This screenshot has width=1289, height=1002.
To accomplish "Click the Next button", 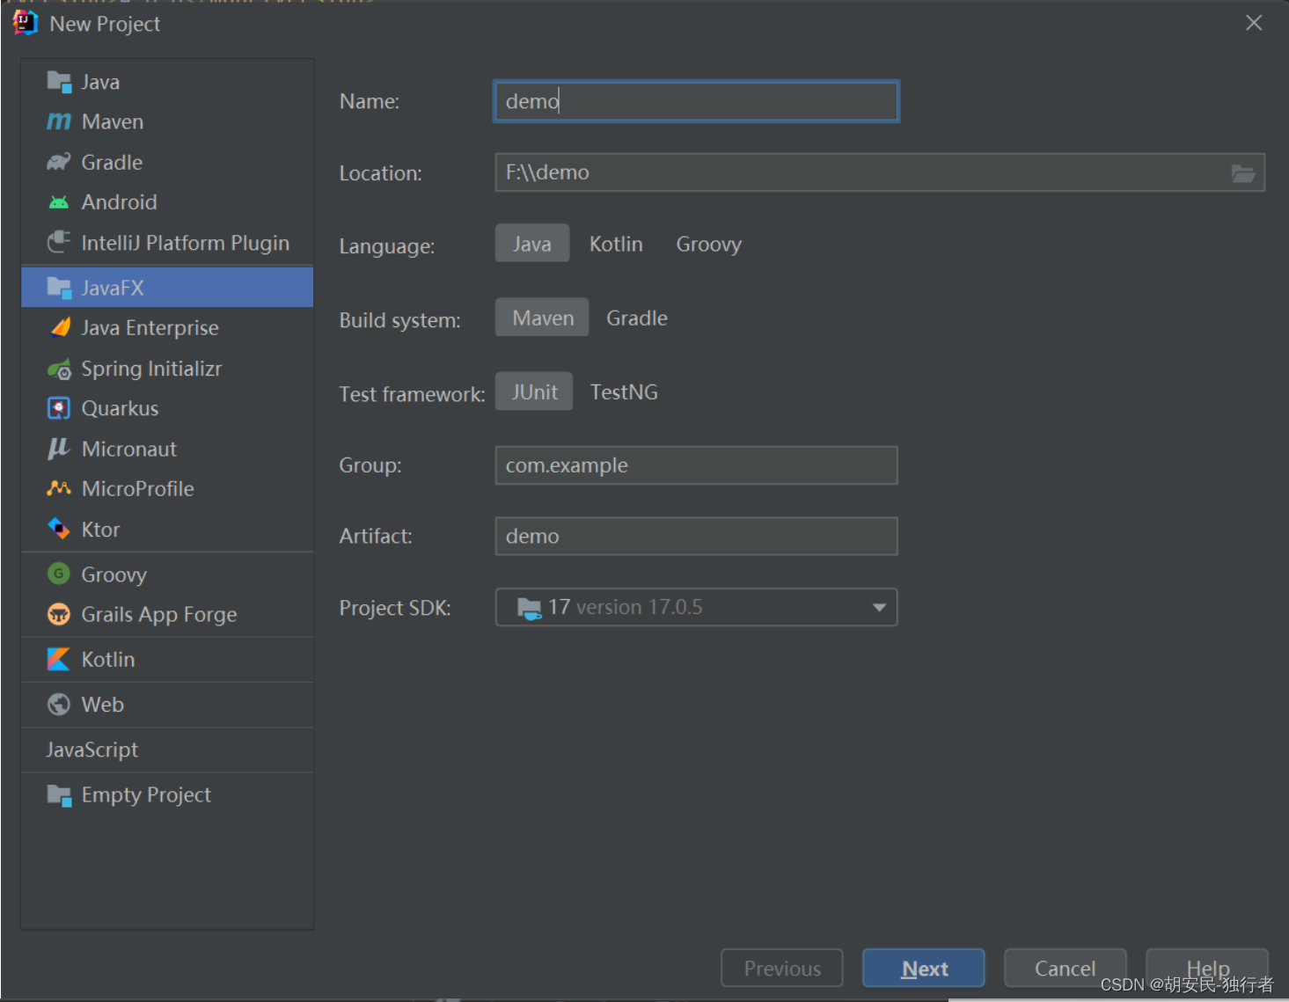I will point(924,969).
